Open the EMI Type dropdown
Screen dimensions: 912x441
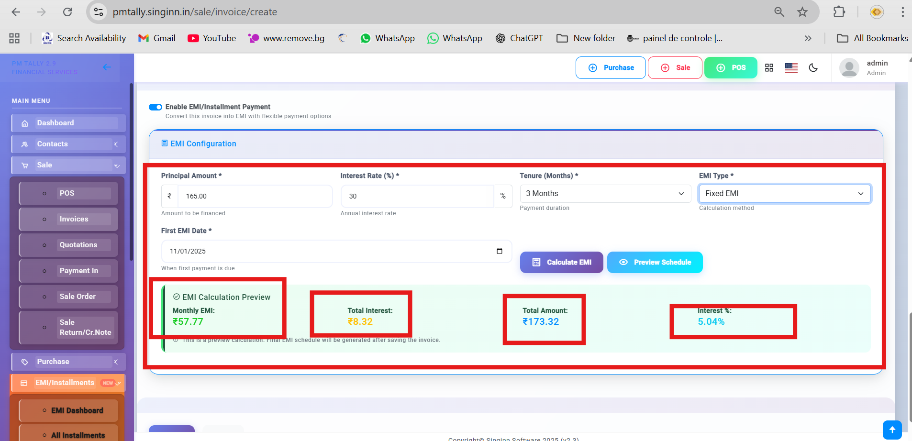pyautogui.click(x=784, y=194)
